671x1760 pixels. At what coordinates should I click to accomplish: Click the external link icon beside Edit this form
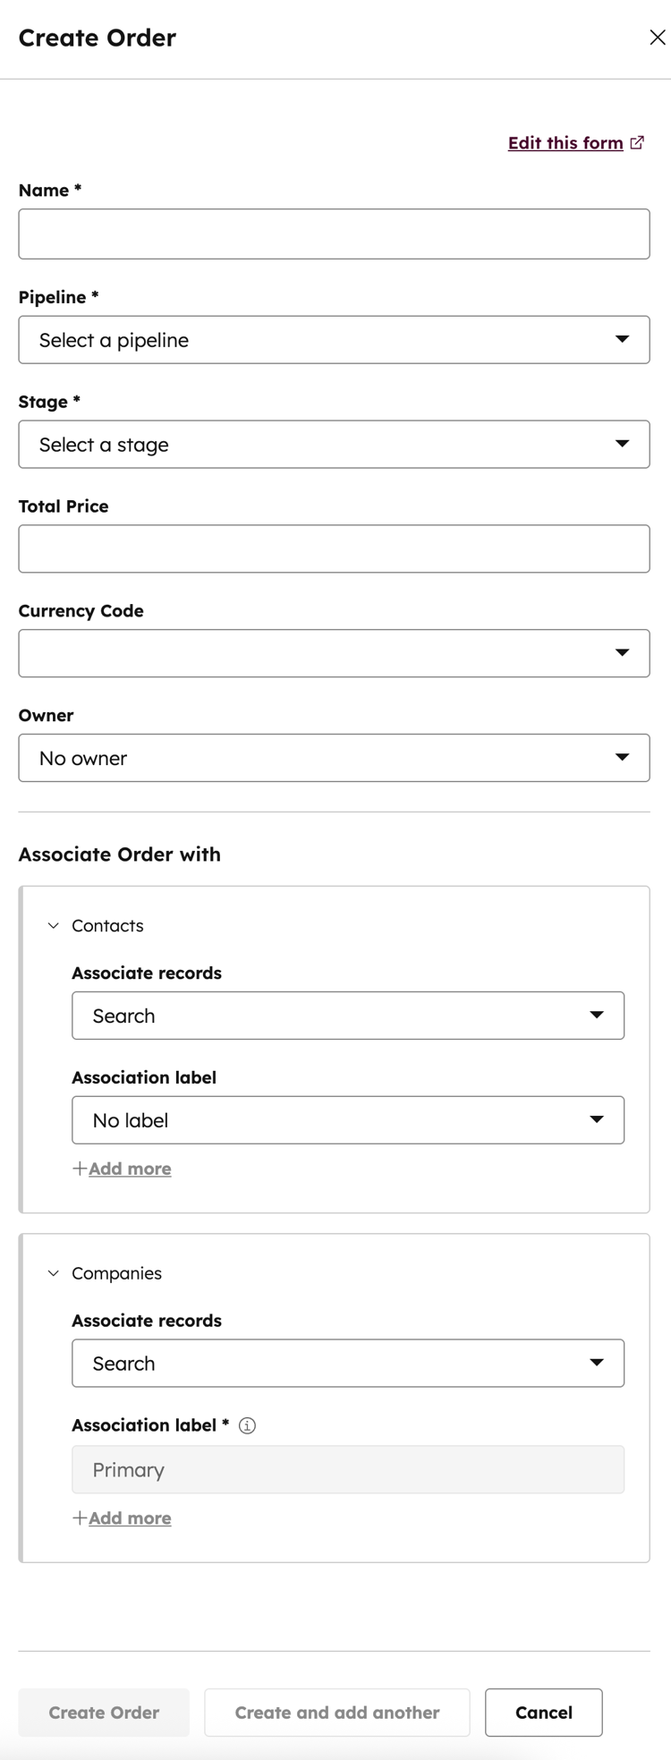[x=637, y=141]
